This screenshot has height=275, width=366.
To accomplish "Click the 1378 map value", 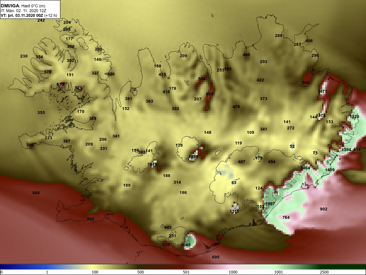I will pos(321,115).
